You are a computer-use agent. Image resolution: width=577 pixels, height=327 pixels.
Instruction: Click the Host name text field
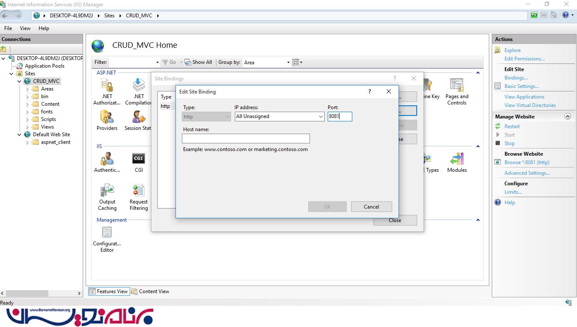coord(245,139)
